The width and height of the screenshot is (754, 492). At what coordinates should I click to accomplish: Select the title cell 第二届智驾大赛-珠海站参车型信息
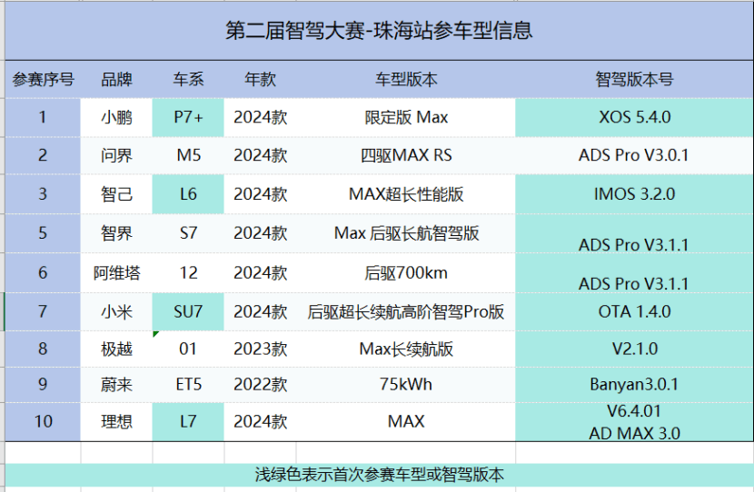pyautogui.click(x=379, y=31)
